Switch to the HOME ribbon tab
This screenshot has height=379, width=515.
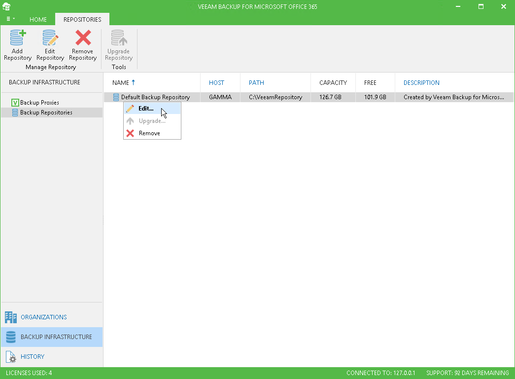tap(38, 19)
